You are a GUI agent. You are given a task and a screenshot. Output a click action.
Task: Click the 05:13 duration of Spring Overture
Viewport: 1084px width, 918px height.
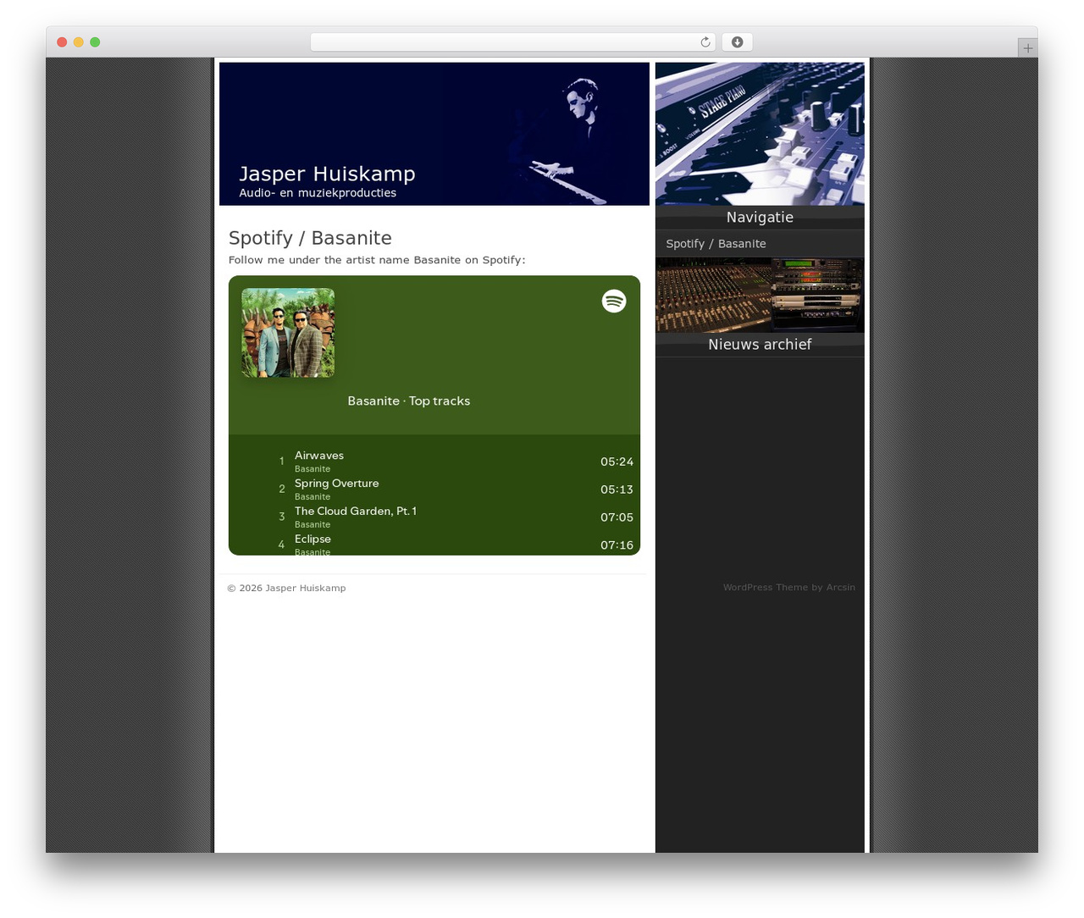pos(617,490)
